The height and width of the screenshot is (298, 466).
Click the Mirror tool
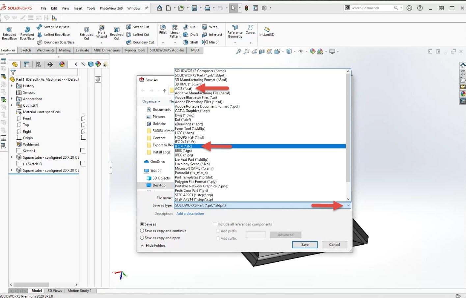(210, 42)
